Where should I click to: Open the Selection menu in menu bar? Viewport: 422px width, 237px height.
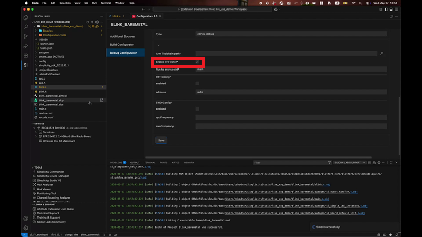pyautogui.click(x=65, y=3)
